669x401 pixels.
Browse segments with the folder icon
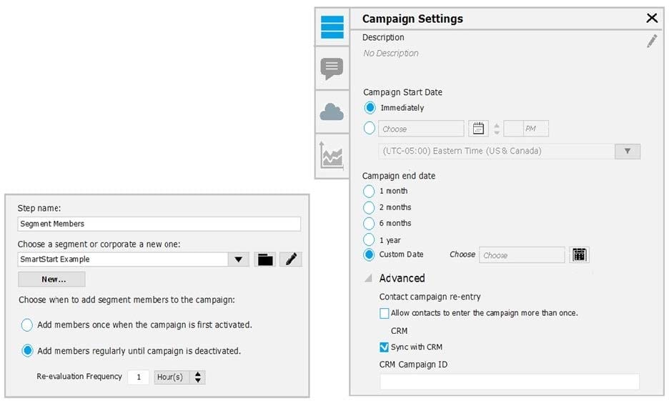[265, 259]
